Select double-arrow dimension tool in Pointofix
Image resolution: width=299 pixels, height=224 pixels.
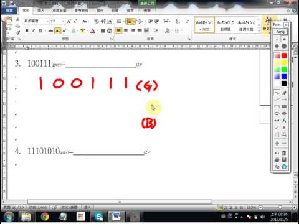pyautogui.click(x=277, y=121)
